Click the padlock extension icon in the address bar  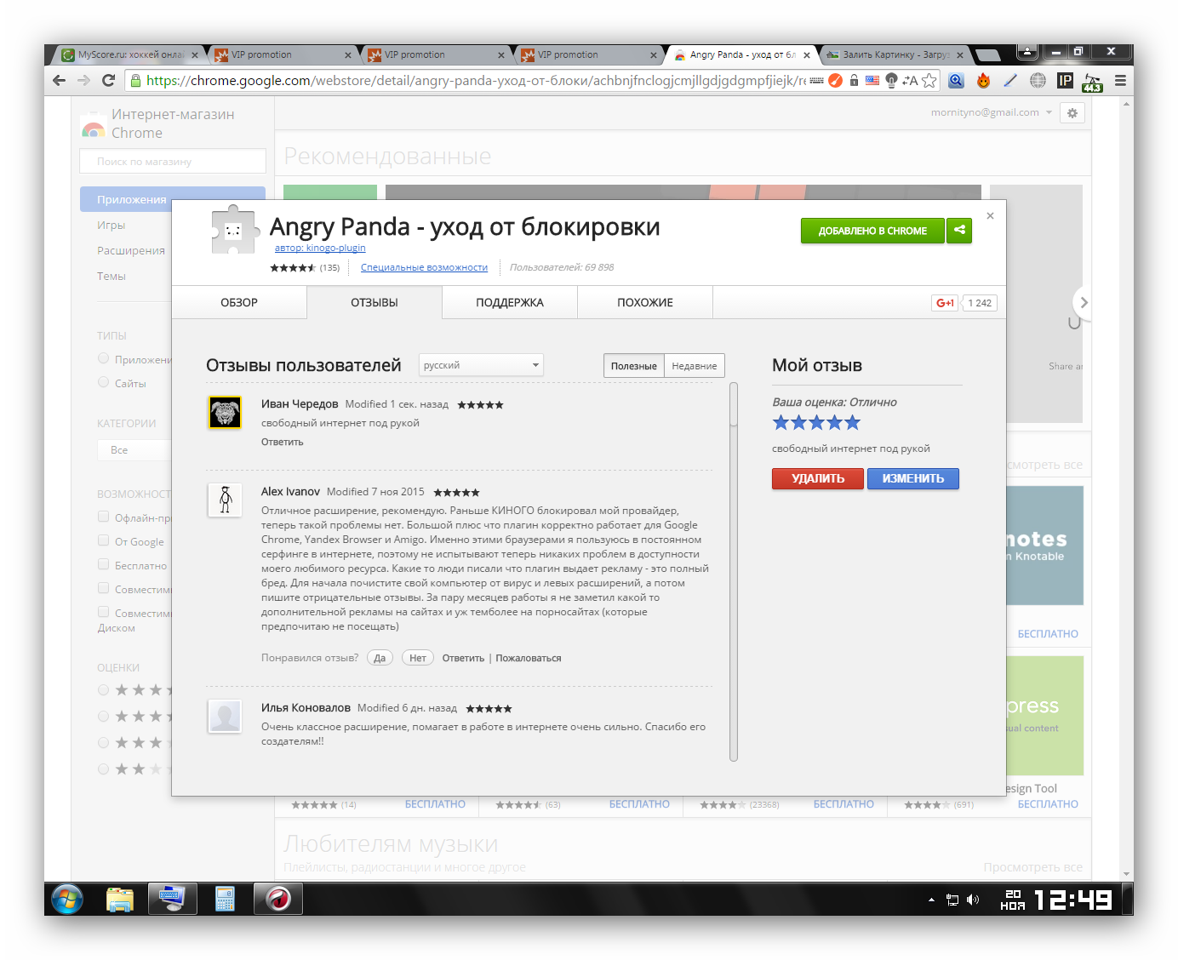click(x=854, y=80)
